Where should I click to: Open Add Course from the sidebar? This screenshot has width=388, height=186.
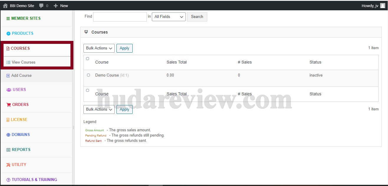19,75
